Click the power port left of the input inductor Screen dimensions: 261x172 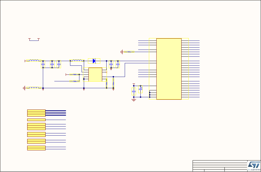click(x=26, y=61)
